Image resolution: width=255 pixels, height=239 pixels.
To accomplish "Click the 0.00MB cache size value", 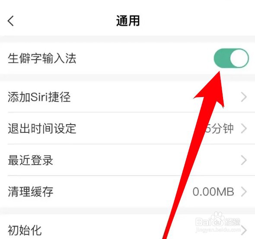I will 214,192.
